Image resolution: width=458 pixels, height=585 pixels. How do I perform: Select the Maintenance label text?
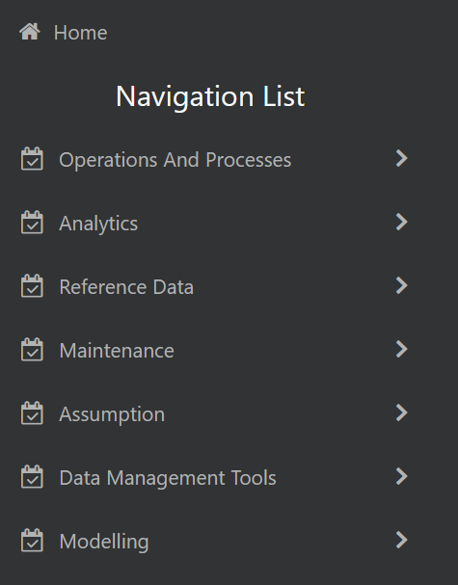tap(117, 351)
